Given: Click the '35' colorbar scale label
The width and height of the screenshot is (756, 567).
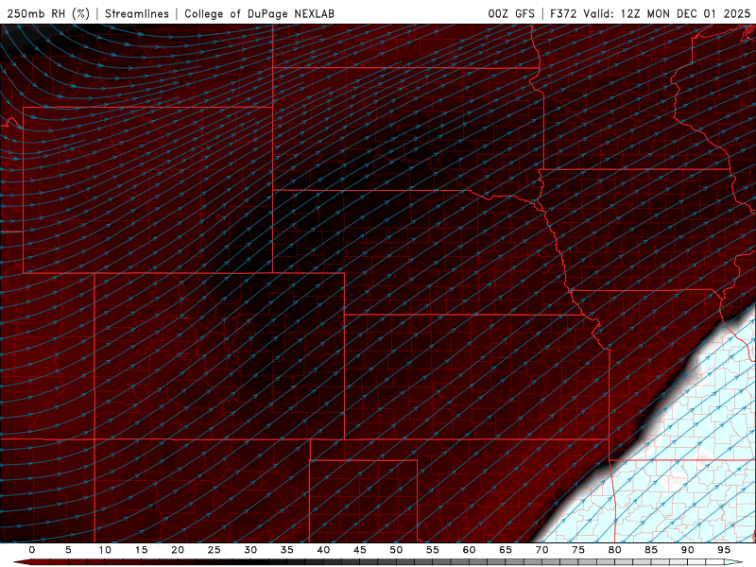Looking at the screenshot, I should (286, 550).
